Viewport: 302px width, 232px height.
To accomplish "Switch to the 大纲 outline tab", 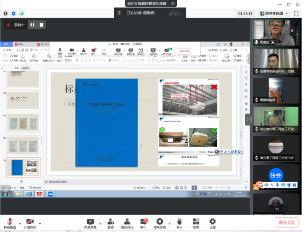I will (17, 68).
